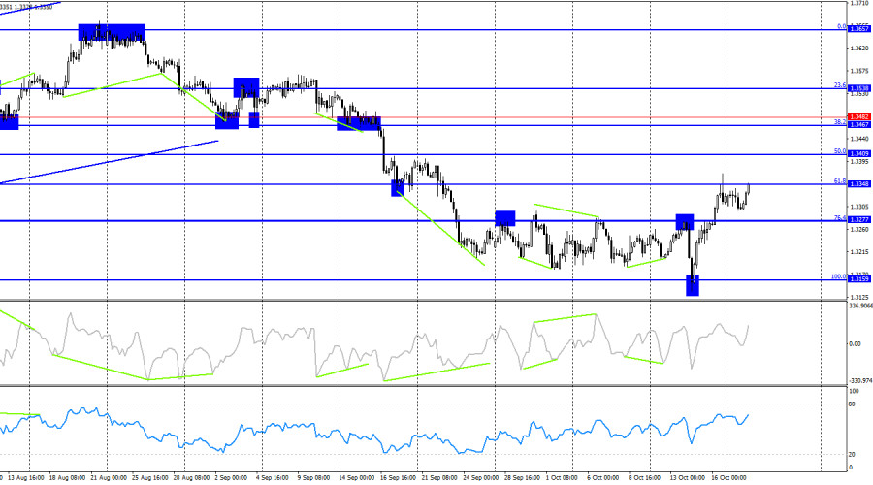Click the 8 Oct 16:00 date label
873x485 pixels.
[644, 478]
